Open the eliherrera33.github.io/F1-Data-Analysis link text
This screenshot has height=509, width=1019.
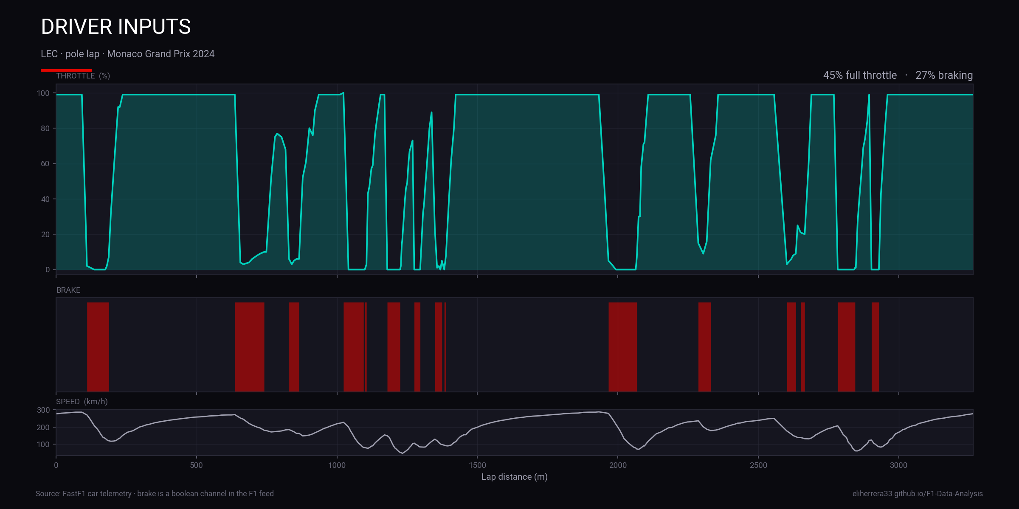[x=918, y=494]
